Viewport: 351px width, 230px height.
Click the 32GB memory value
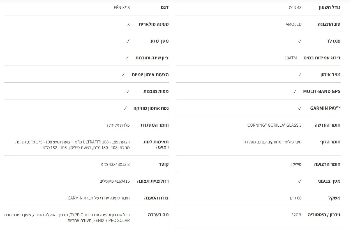pos(296,215)
